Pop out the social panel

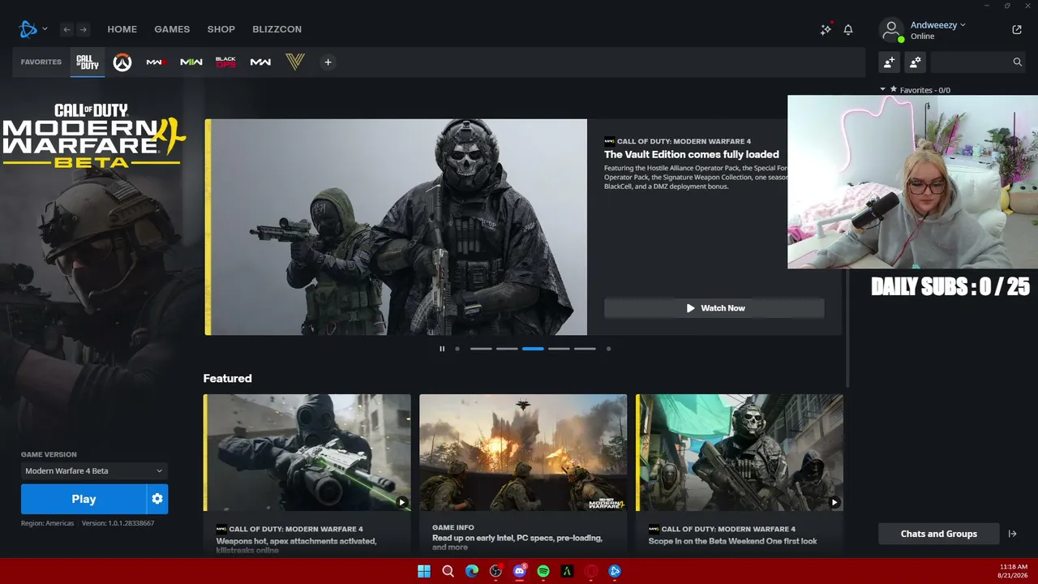coord(1017,30)
